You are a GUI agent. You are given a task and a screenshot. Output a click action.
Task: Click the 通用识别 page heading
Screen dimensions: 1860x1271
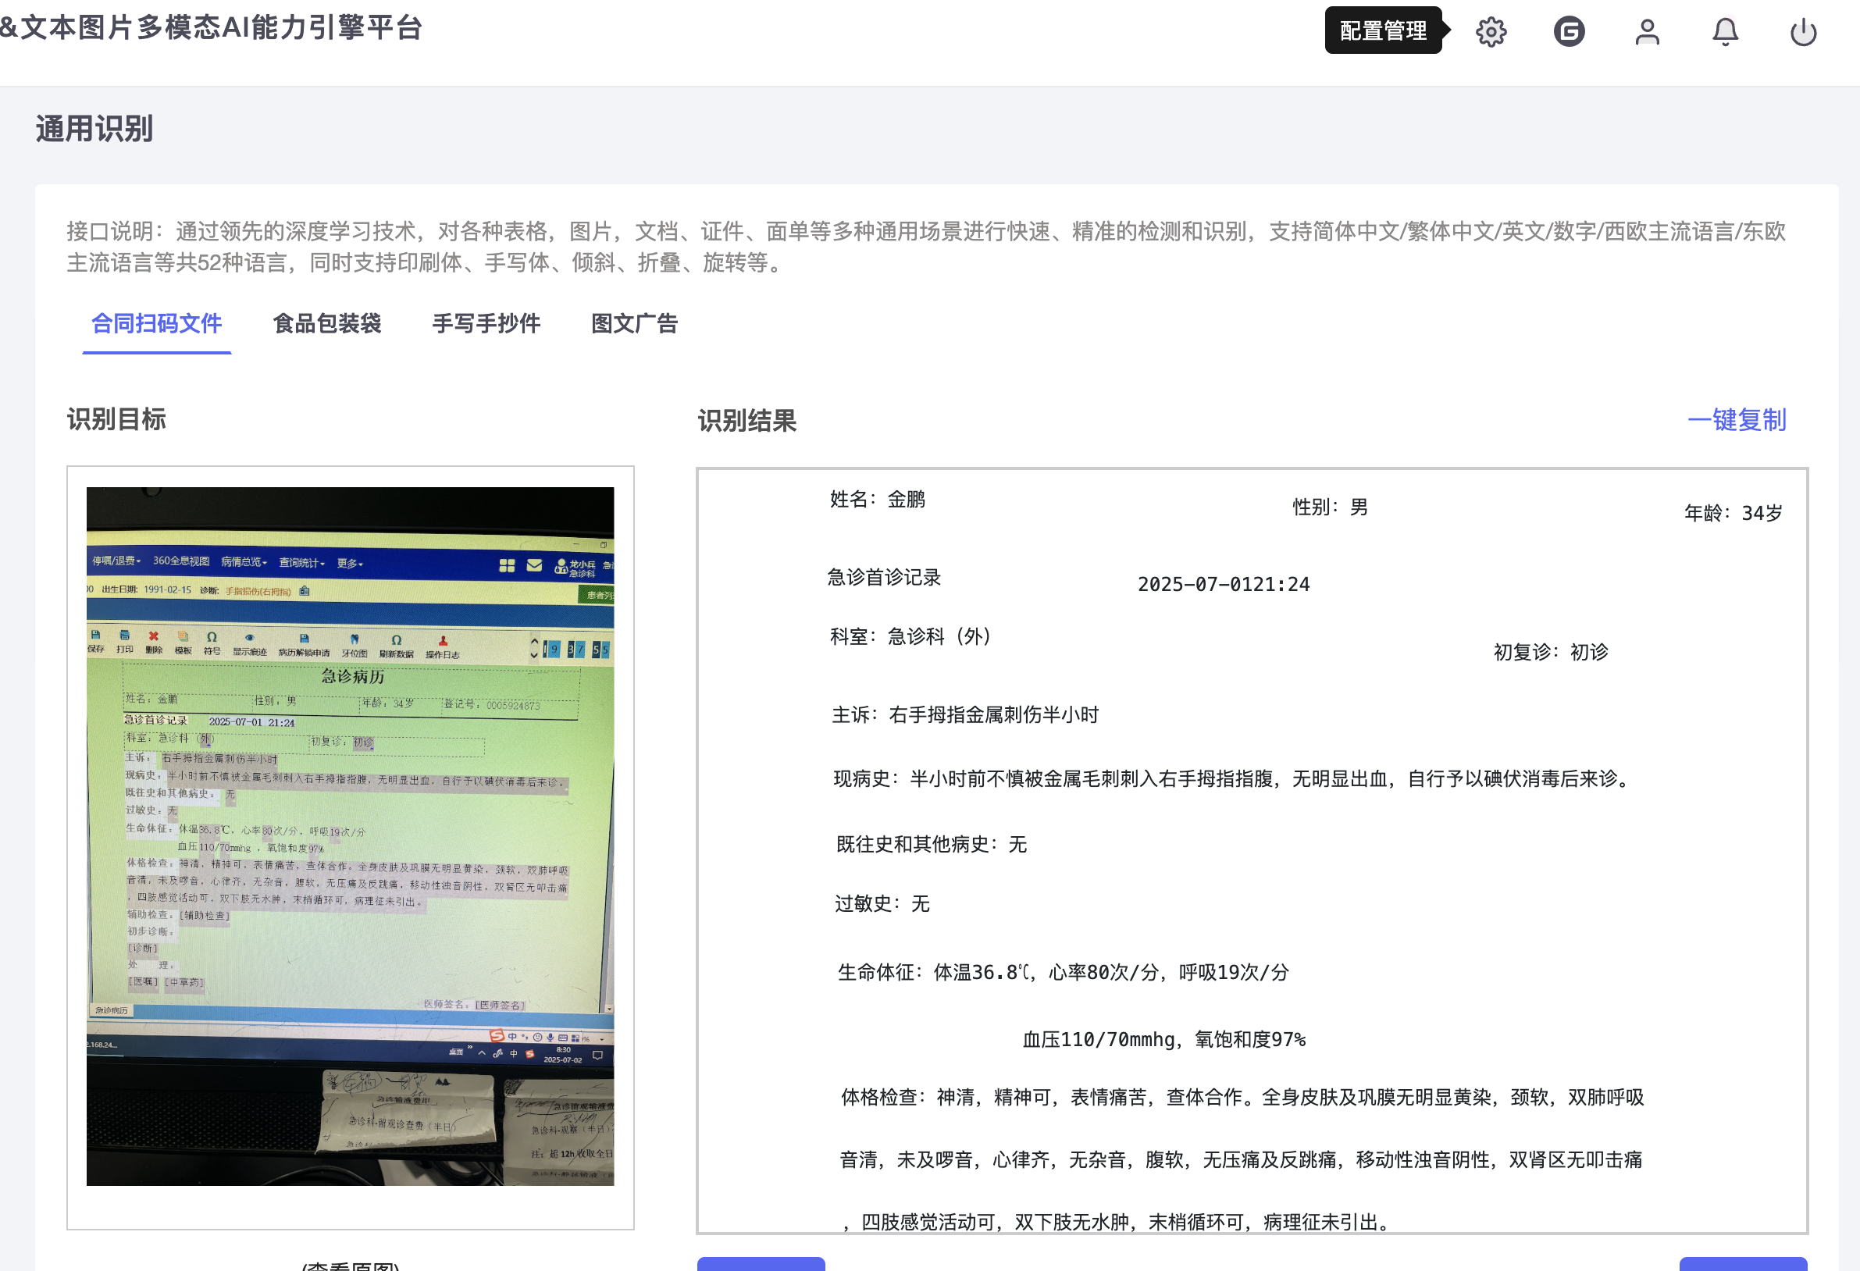pos(94,129)
